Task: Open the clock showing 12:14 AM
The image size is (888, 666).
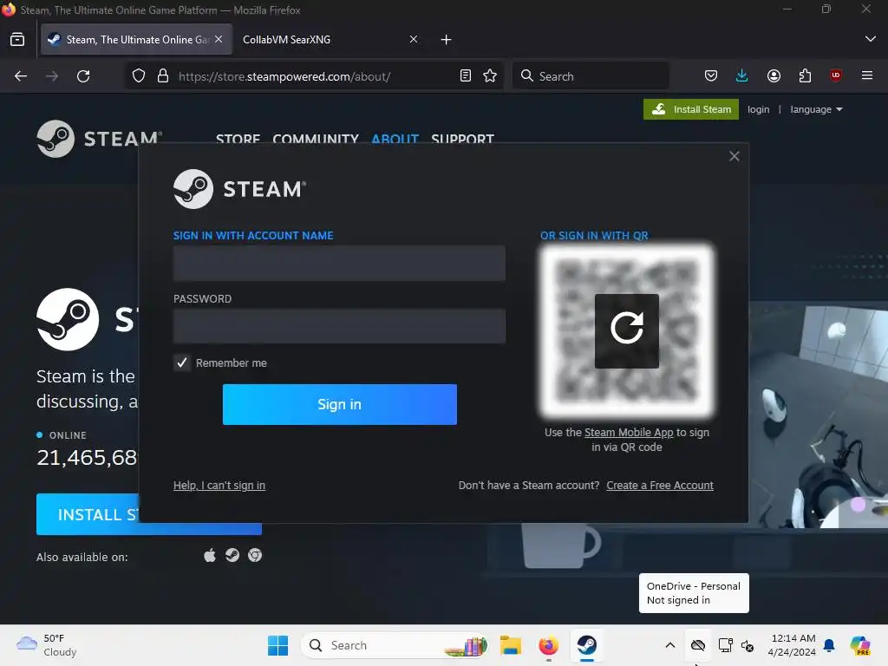Action: [x=792, y=645]
